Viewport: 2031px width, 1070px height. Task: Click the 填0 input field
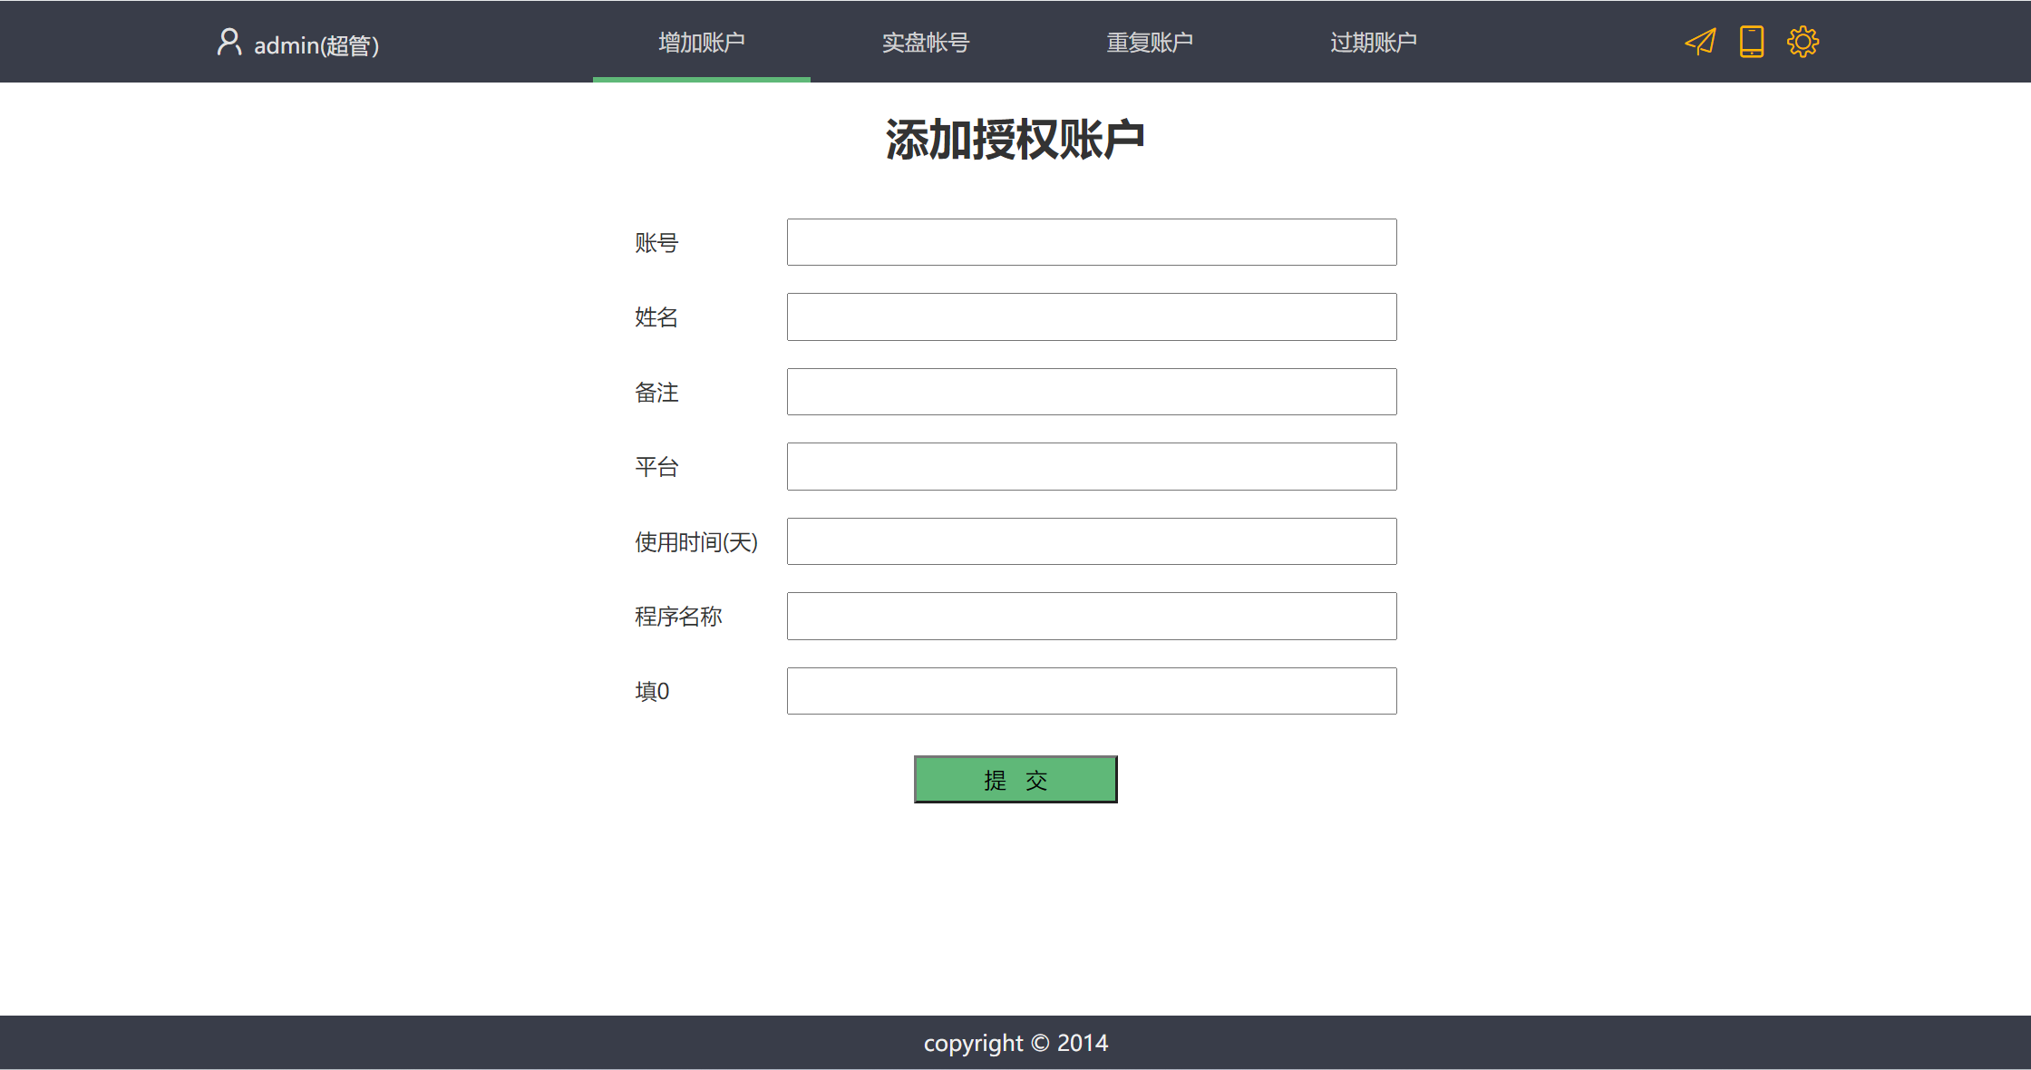[1092, 691]
